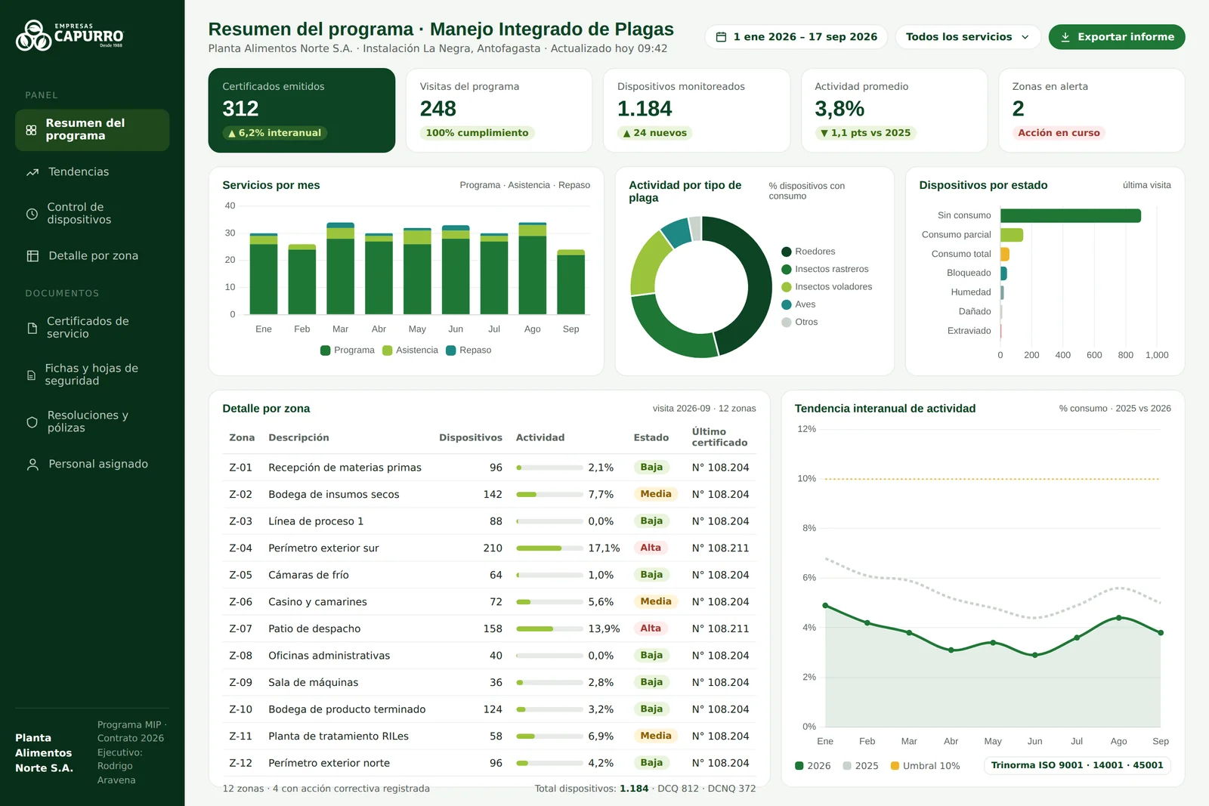
Task: Toggle the Aves legend item
Action: (x=799, y=304)
